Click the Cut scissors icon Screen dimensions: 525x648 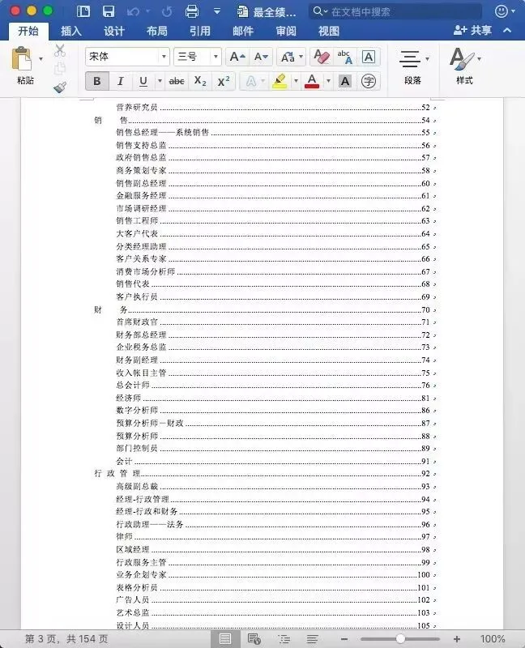[60, 50]
